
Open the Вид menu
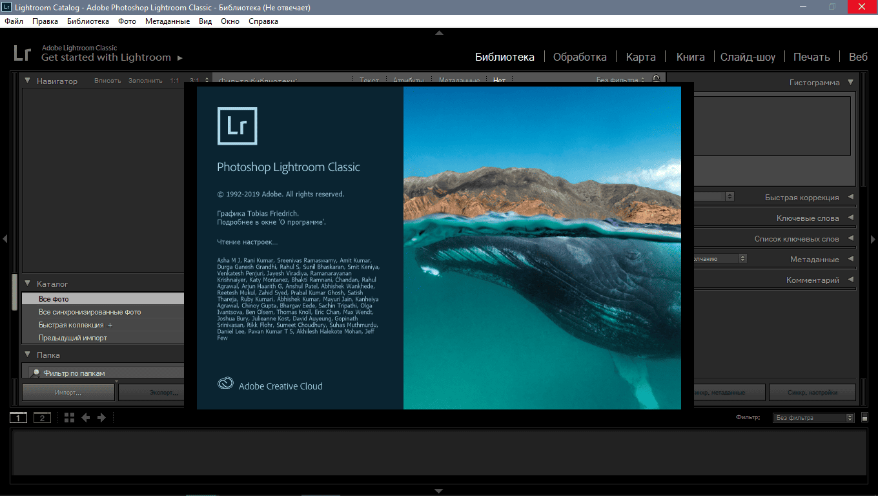click(x=205, y=21)
